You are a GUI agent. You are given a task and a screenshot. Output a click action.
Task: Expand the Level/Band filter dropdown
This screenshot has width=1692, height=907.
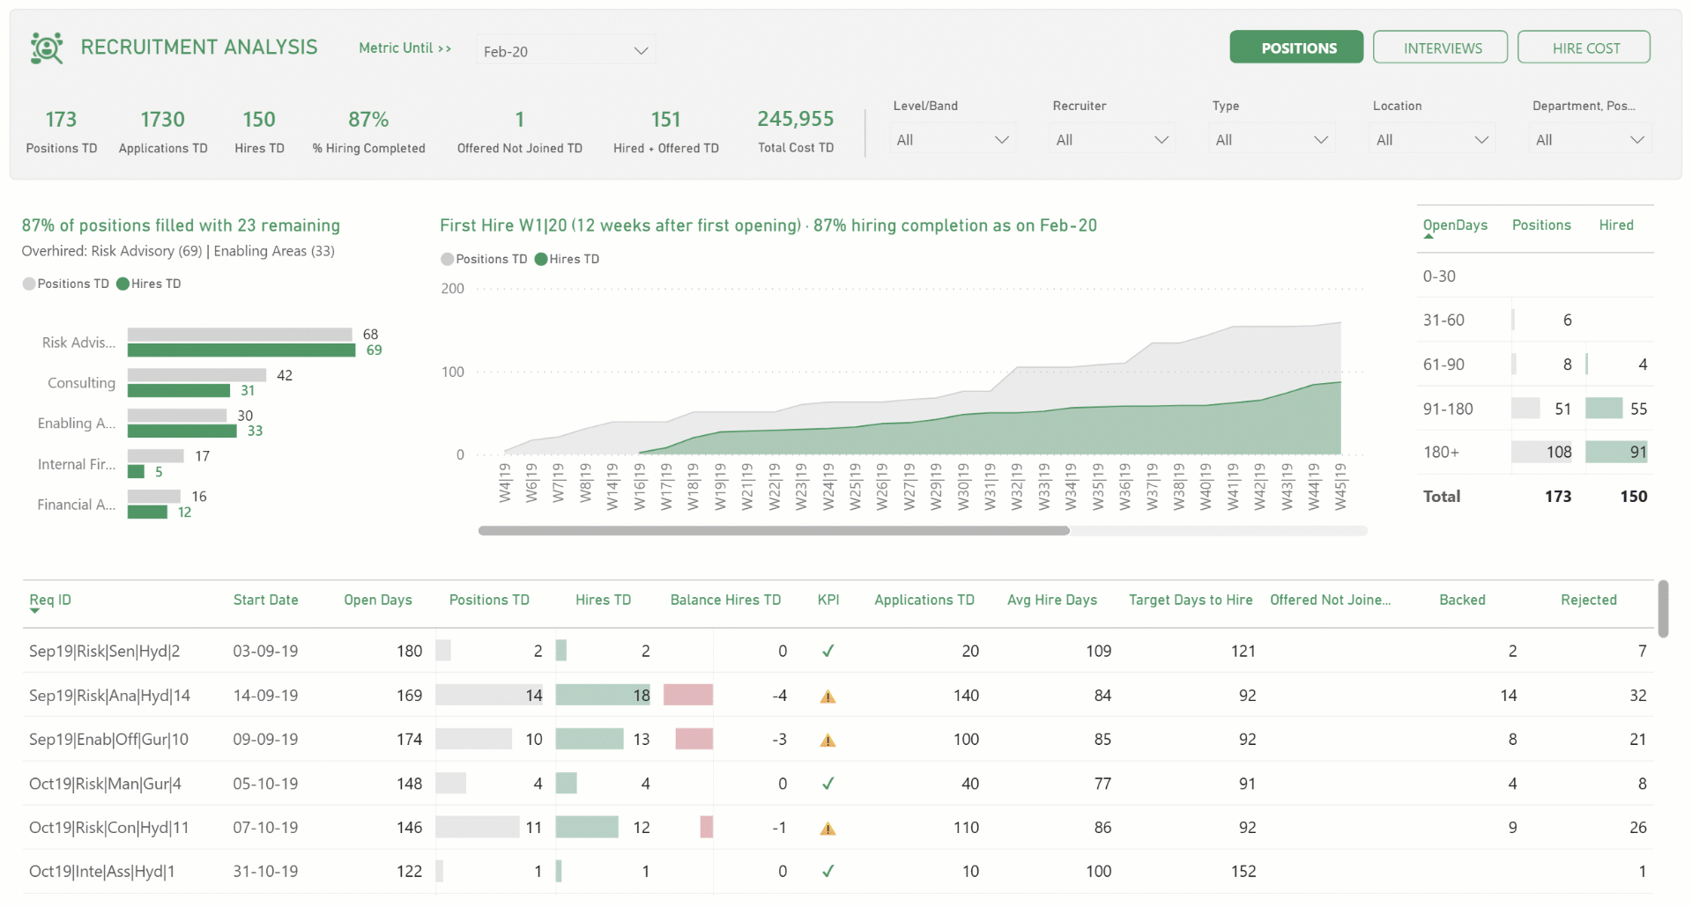tap(953, 139)
